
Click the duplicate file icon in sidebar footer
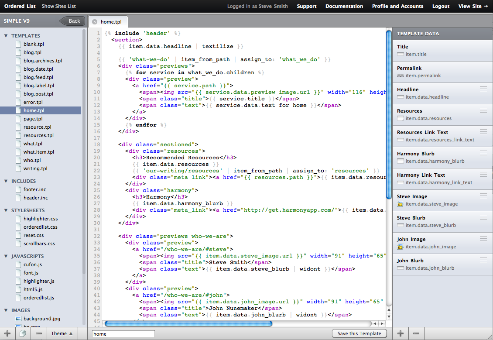click(23, 333)
